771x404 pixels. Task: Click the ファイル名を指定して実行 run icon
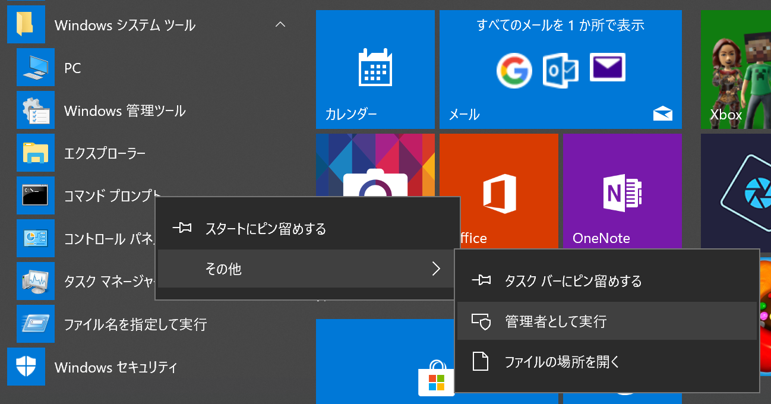[x=35, y=324]
